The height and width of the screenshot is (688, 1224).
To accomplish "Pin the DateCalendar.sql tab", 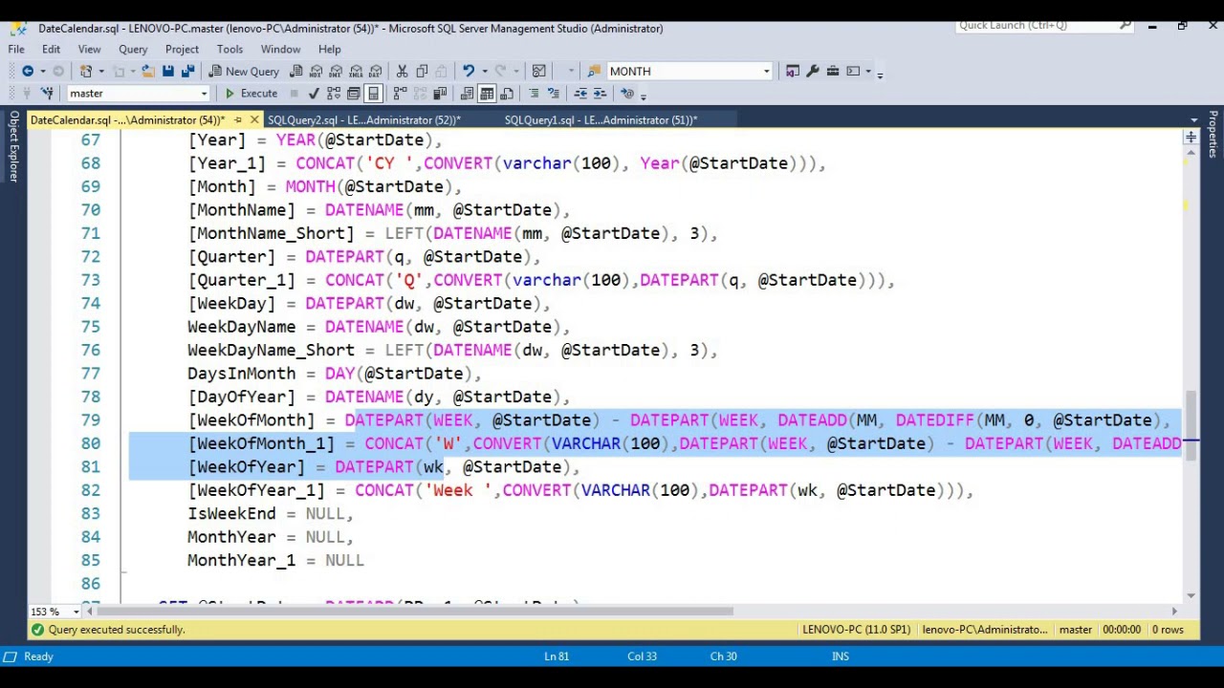I will coord(238,120).
